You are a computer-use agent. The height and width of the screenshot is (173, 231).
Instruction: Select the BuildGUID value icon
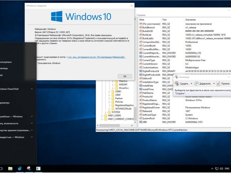point(140,31)
